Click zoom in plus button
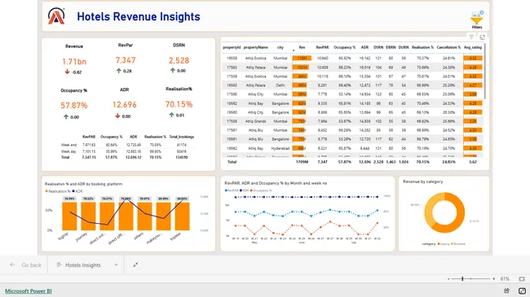Viewport: 530px width, 297px height. [x=494, y=279]
